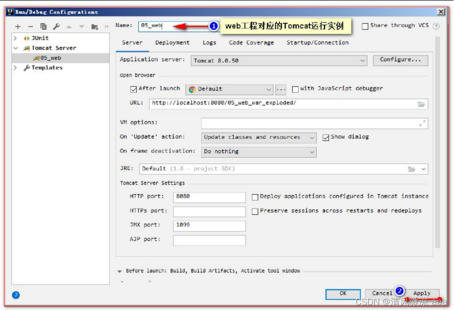Switch to the Code Coverage tab
The height and width of the screenshot is (311, 454).
click(x=251, y=43)
